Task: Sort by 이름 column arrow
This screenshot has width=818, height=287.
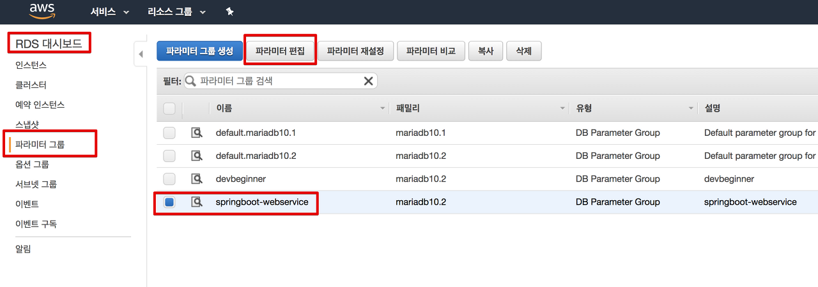Action: pos(383,108)
